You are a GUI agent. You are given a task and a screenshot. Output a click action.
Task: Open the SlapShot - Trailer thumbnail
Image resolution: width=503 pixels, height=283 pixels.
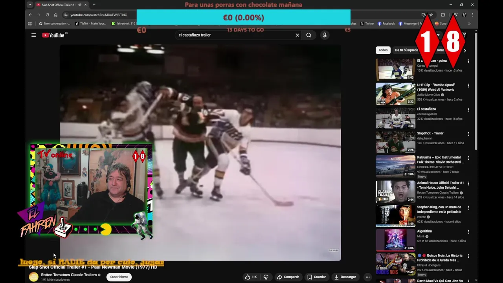pos(395,142)
